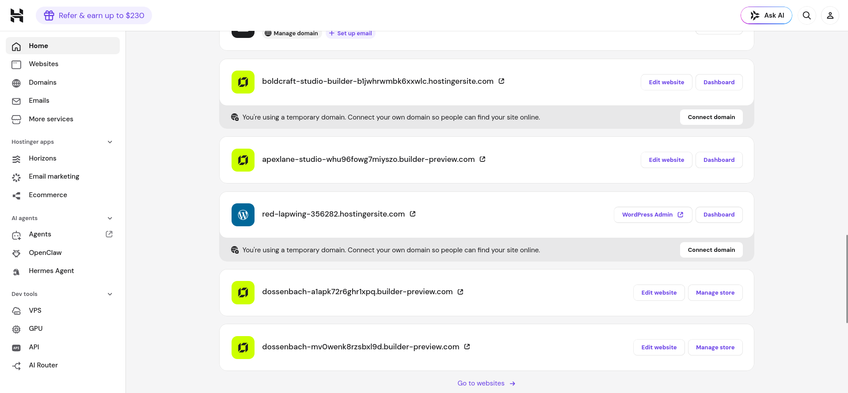
Task: Open Dashboard for red-lapwing-356282
Action: [719, 215]
